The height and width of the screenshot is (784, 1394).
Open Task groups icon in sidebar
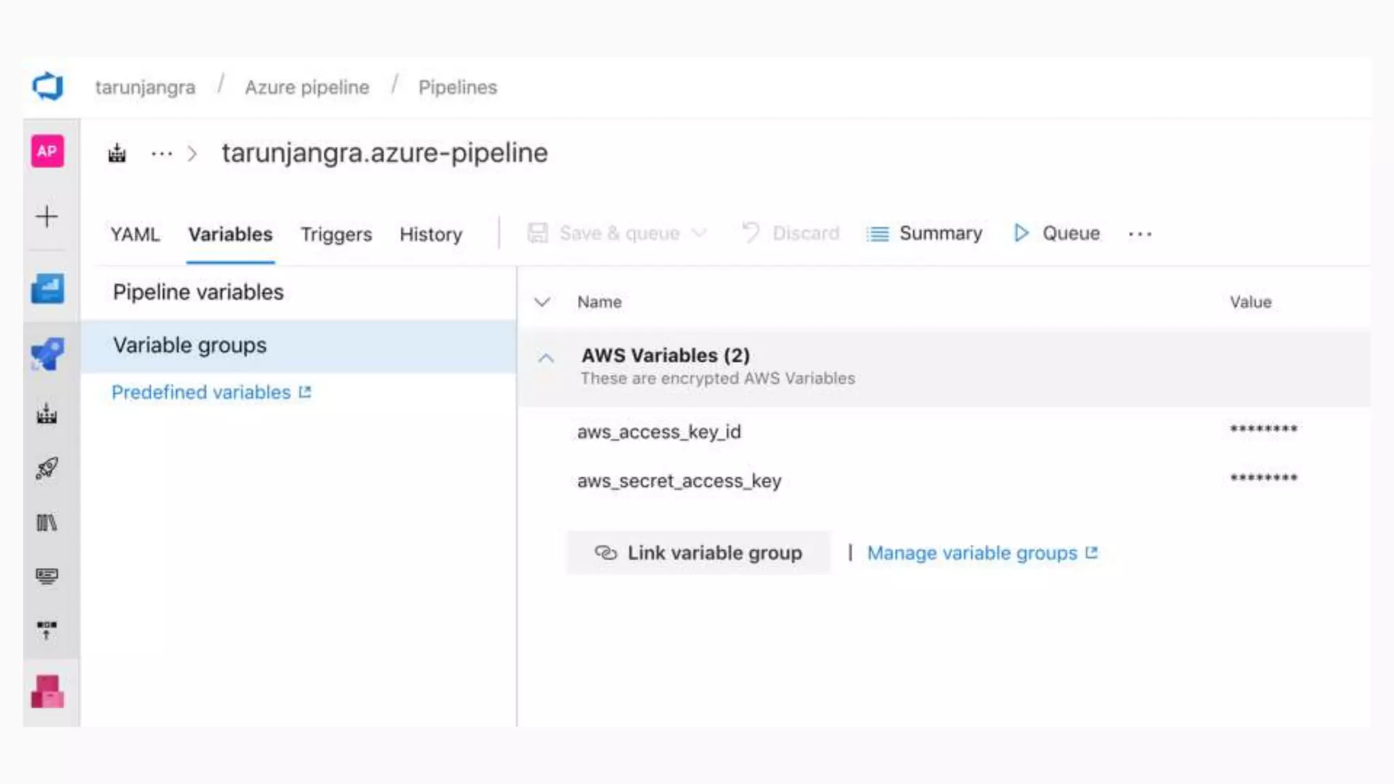(47, 576)
